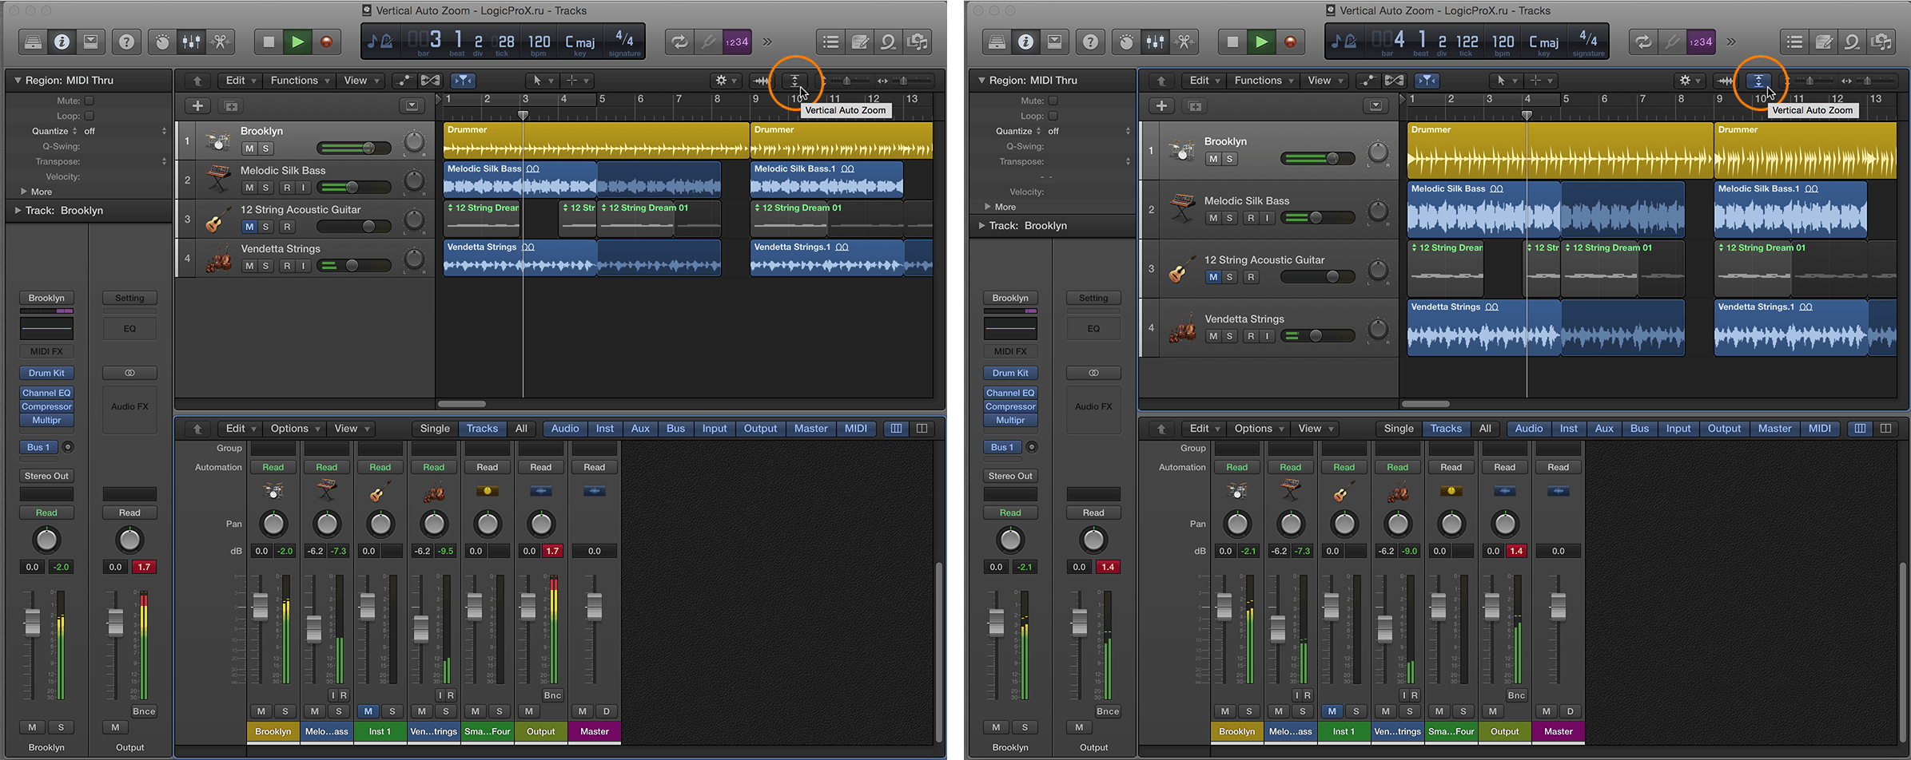Toggle the Mixer icon in the left window toolbar
Screen dimensions: 1911x760
pyautogui.click(x=192, y=42)
